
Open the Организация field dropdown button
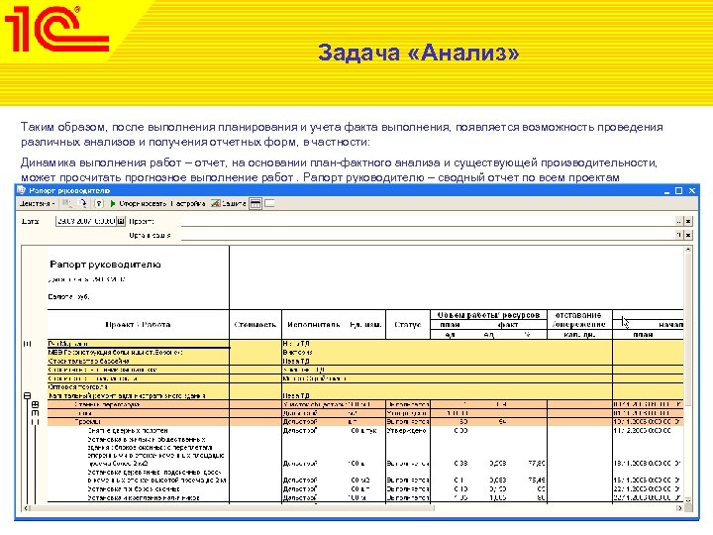(x=679, y=235)
